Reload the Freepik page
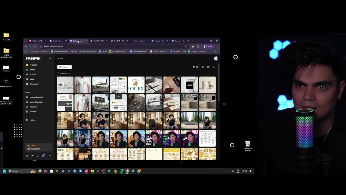 35,47
